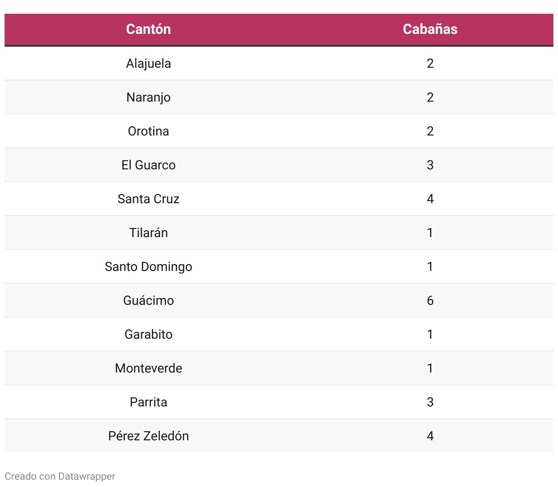Select the Cabañas count for Pérez Zeledón

pyautogui.click(x=430, y=436)
